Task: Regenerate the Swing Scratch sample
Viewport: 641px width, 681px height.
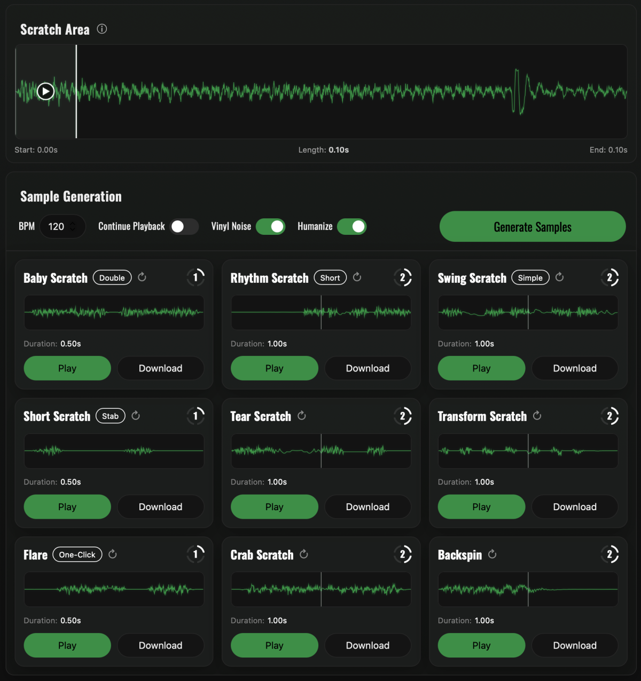Action: click(x=560, y=277)
